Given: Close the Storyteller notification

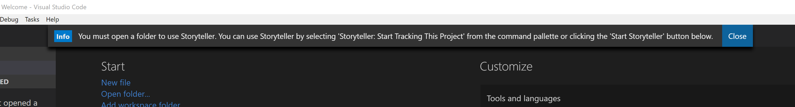Looking at the screenshot, I should point(737,36).
